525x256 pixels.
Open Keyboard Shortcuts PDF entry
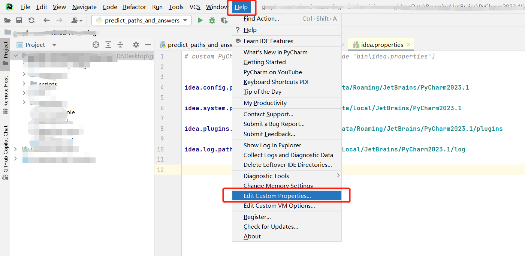287,82
